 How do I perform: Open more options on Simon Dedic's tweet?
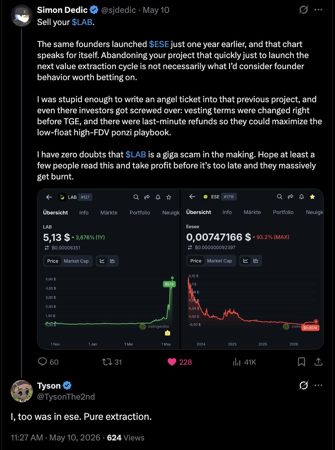[318, 10]
